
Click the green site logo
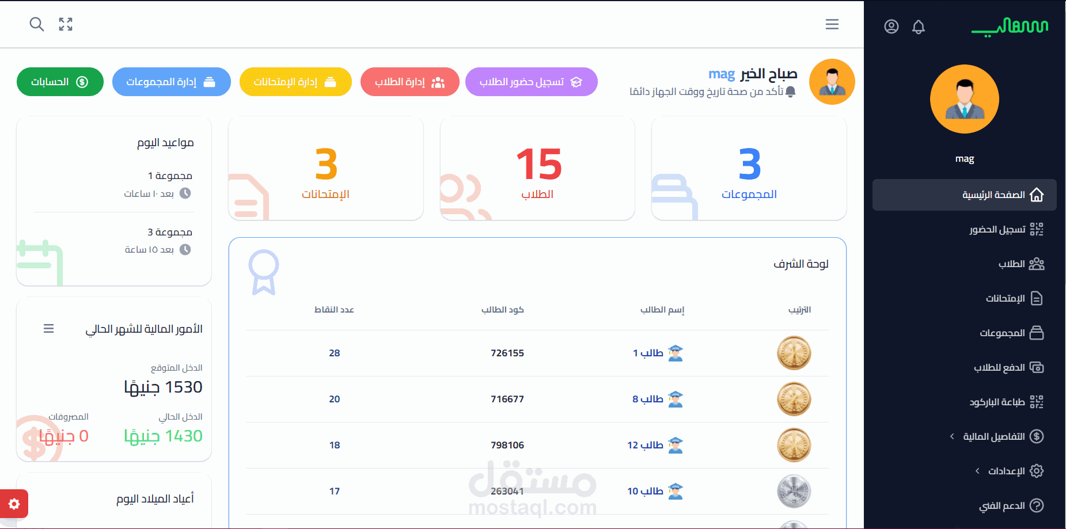click(1010, 27)
